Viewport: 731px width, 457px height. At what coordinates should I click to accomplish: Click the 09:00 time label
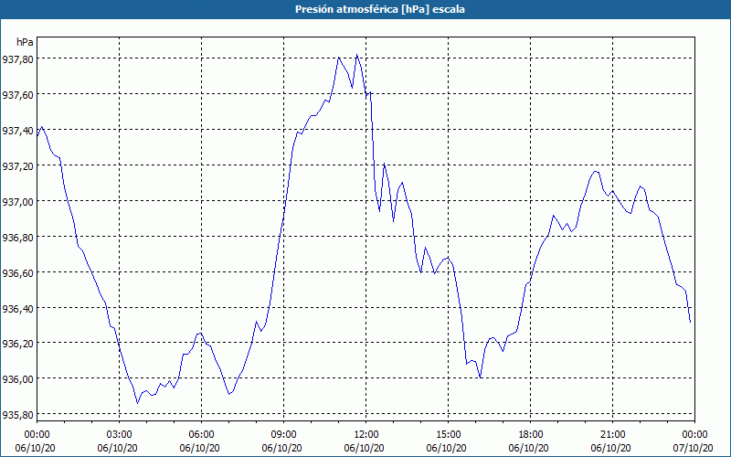pos(284,435)
